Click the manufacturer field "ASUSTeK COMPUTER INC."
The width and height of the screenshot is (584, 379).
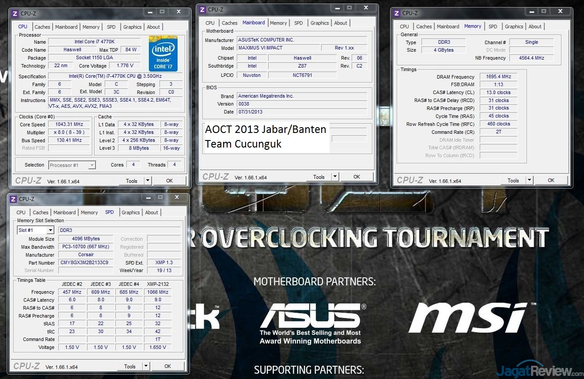point(302,40)
